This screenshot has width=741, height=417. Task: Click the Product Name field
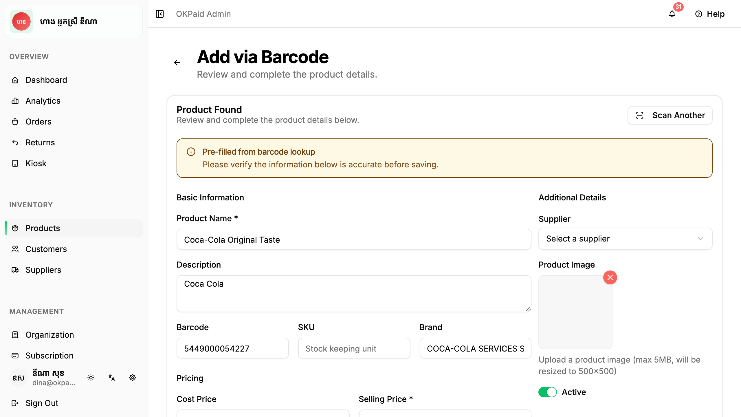[x=354, y=239]
